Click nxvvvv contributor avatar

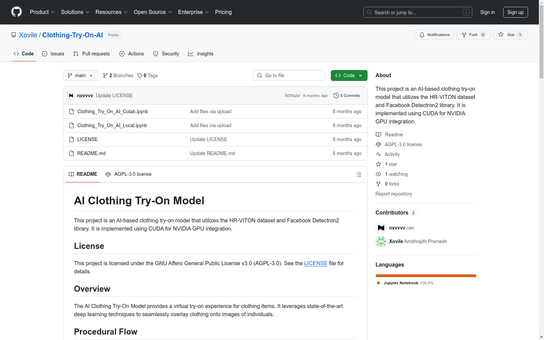(x=381, y=228)
